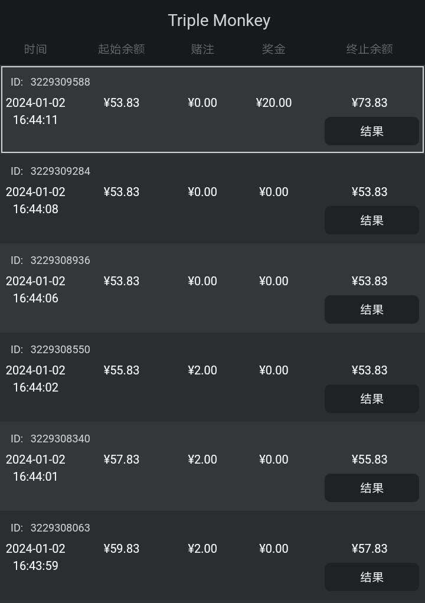Screen dimensions: 425x603
Task: Open 结果 for record ID 3229308550
Action: pyautogui.click(x=372, y=399)
